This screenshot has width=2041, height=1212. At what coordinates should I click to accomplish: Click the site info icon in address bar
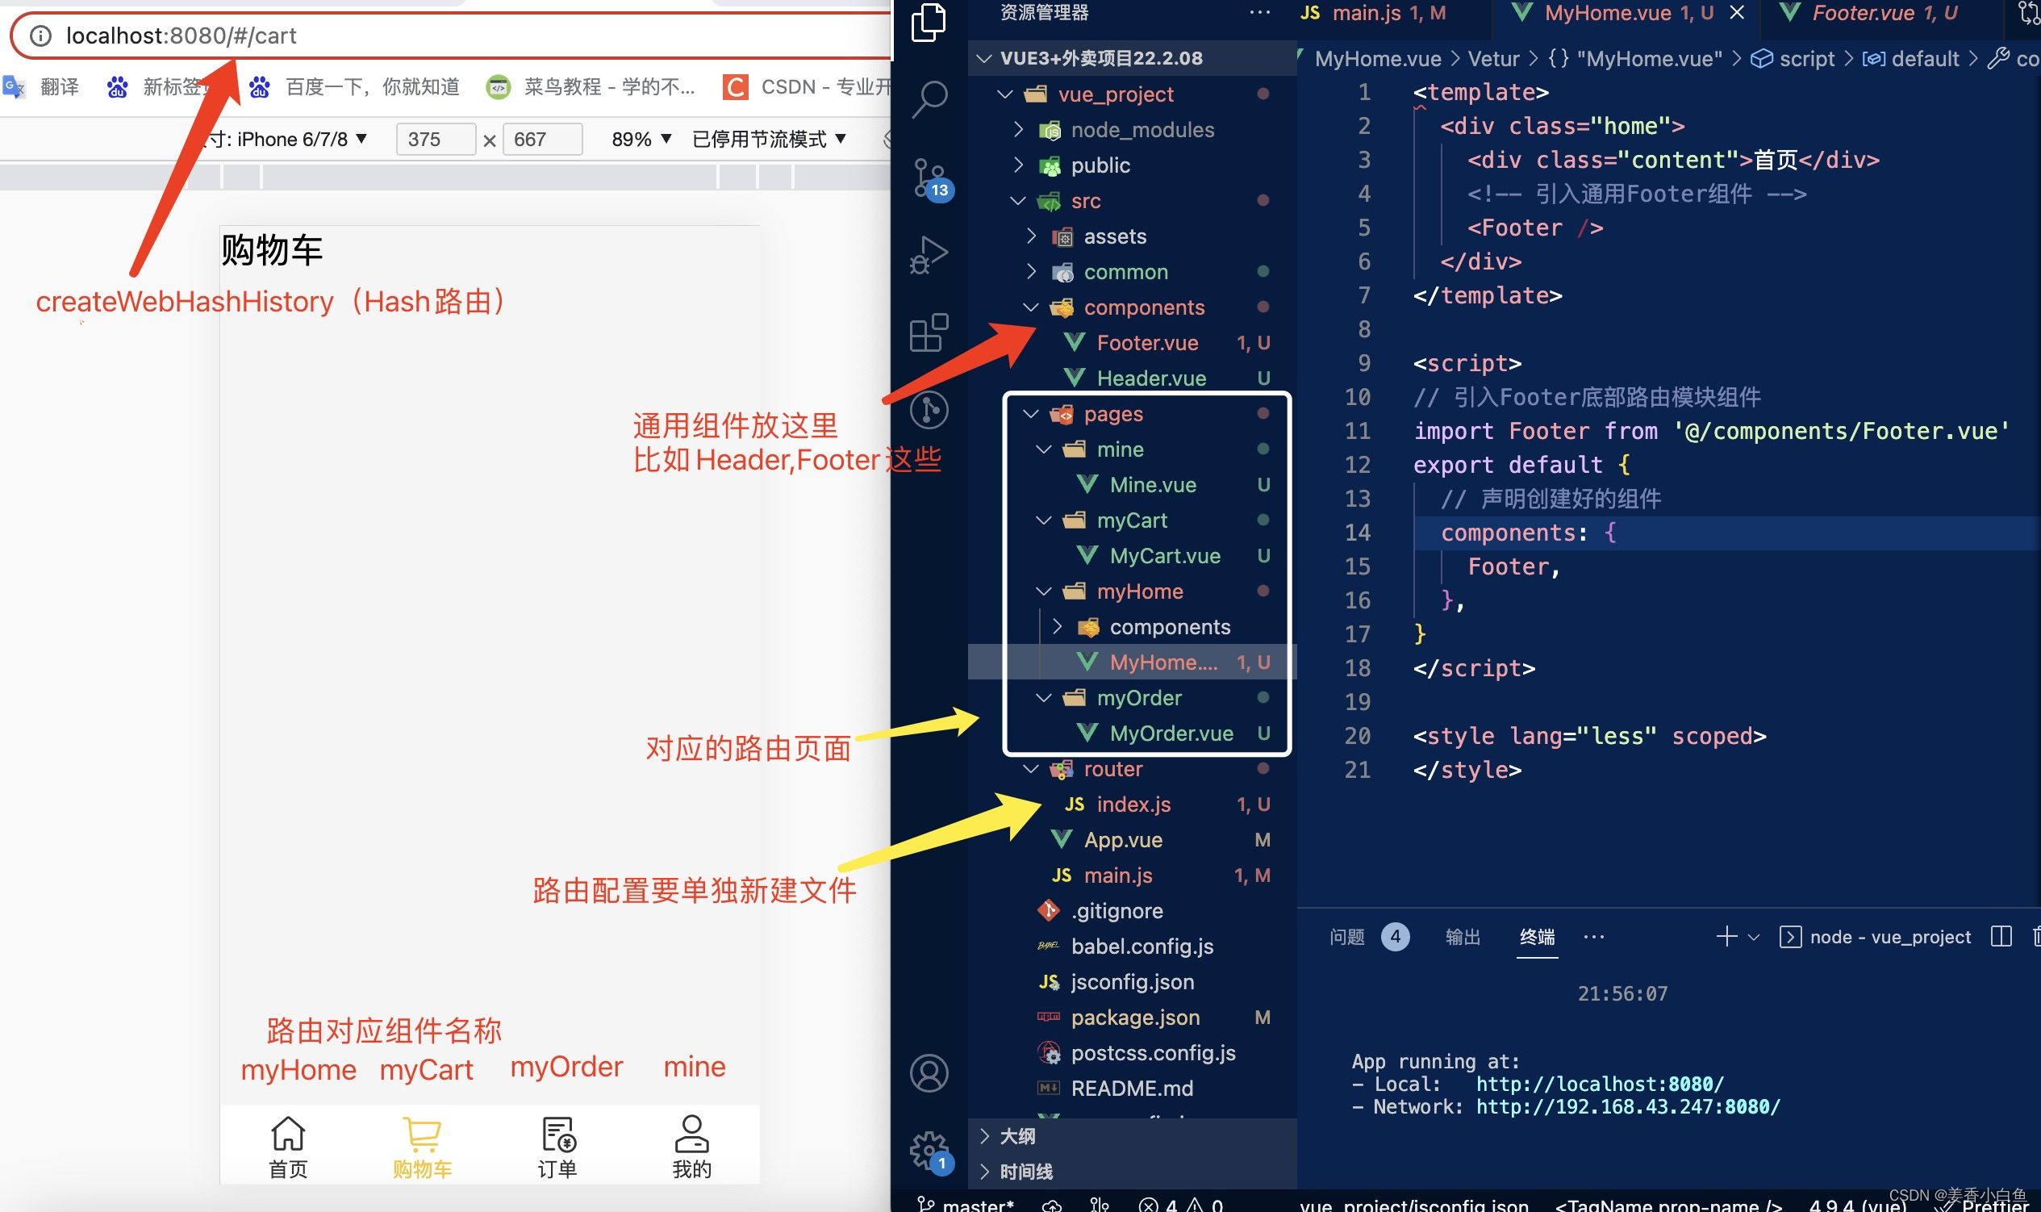tap(40, 36)
